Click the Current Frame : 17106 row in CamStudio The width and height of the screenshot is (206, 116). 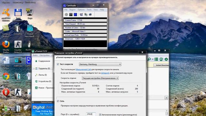click(85, 20)
